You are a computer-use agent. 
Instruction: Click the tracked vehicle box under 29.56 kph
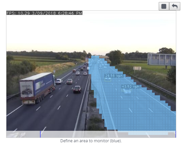pos(108,79)
